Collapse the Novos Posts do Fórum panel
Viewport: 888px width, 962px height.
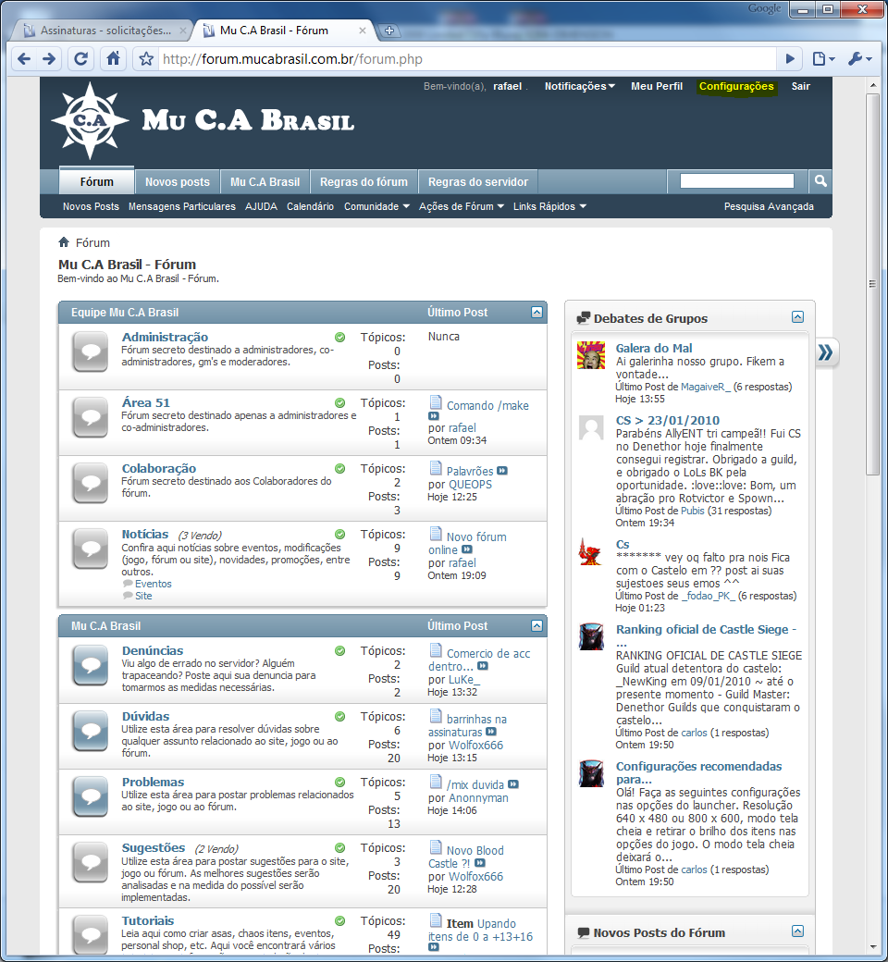click(x=797, y=931)
